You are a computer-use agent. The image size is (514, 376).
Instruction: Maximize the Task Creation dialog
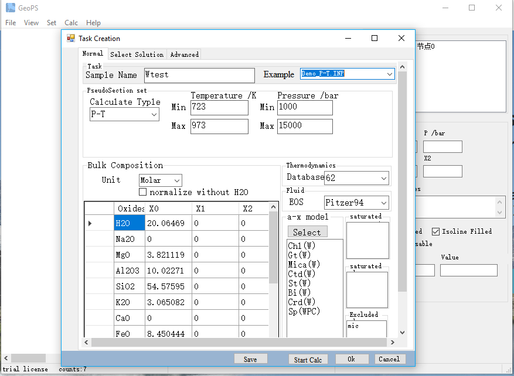coord(375,38)
